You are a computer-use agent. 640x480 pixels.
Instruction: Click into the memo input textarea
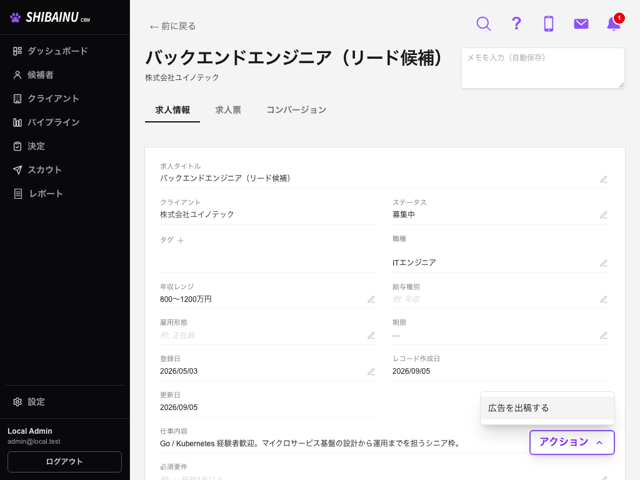[543, 67]
